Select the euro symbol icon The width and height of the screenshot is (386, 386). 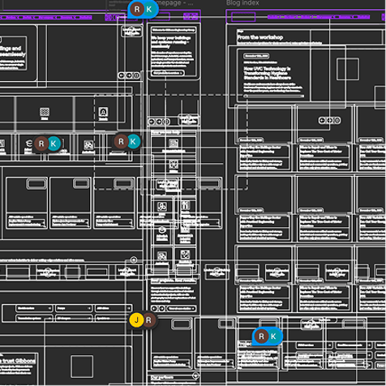pyautogui.click(x=28, y=143)
